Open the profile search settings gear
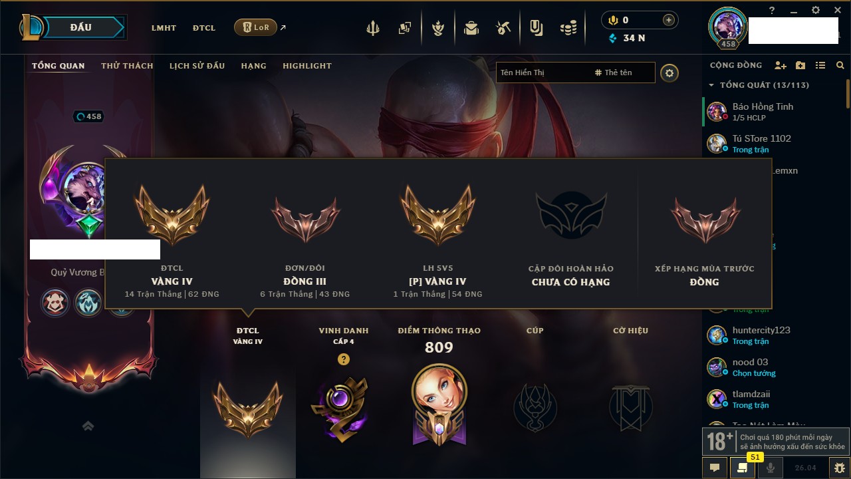The image size is (851, 479). (669, 73)
